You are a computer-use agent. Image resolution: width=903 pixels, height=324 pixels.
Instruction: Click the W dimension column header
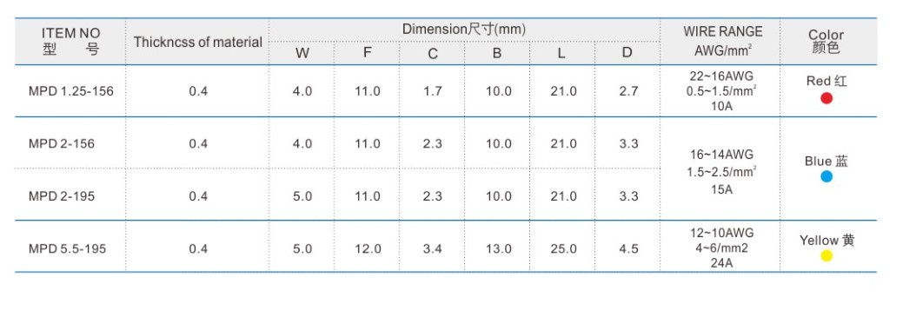(302, 53)
